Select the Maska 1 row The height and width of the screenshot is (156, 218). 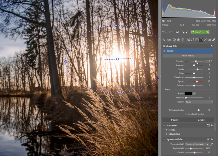click(x=188, y=51)
